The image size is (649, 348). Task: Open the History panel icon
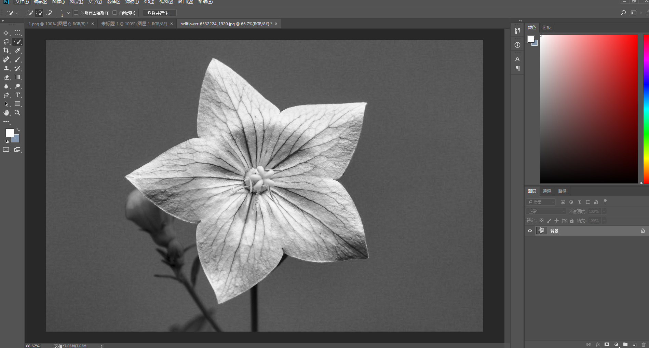coord(517,31)
